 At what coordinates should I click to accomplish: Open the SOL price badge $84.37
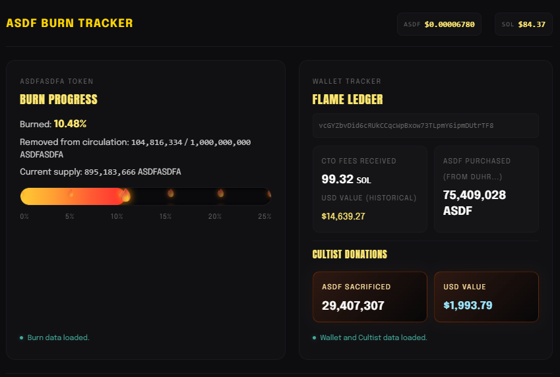point(523,24)
